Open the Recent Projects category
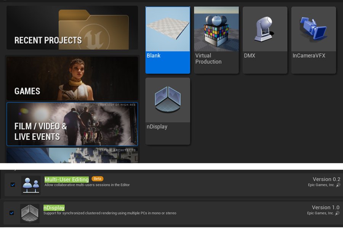 tap(72, 27)
